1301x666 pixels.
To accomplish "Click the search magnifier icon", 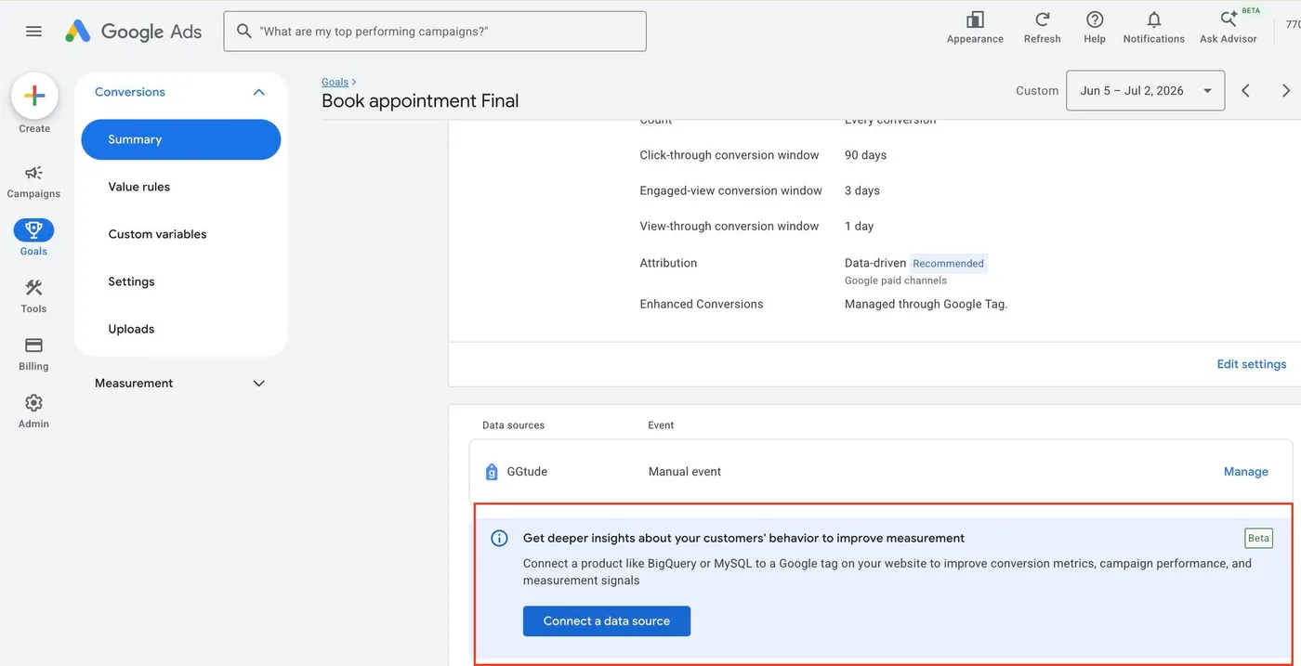I will 244,32.
